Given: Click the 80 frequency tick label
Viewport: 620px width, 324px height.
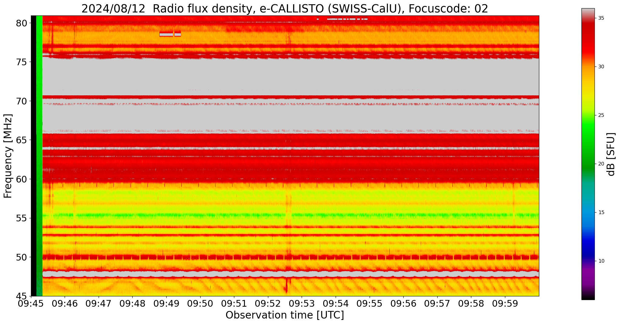Looking at the screenshot, I should 22,23.
